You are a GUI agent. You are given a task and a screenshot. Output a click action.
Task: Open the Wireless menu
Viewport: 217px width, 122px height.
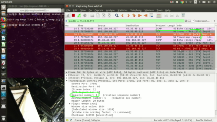[x=149, y=11]
